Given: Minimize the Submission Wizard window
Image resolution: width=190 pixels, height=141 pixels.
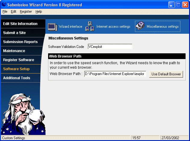Looking at the screenshot, I should coord(171,5).
